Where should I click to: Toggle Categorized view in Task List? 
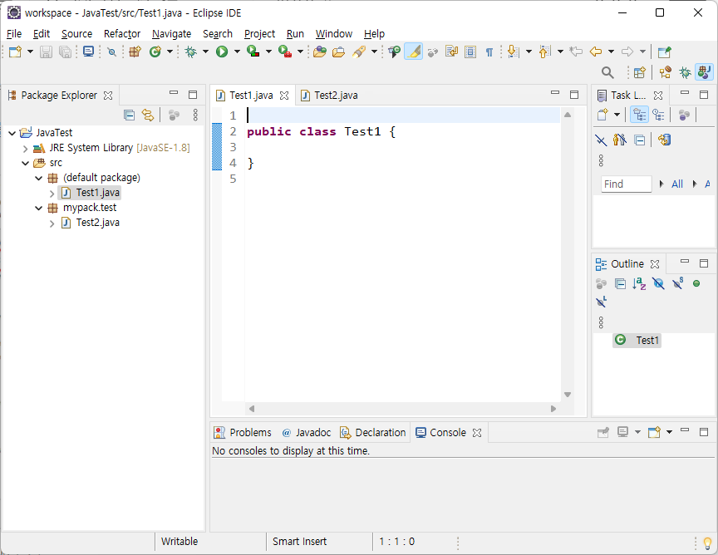pyautogui.click(x=639, y=115)
